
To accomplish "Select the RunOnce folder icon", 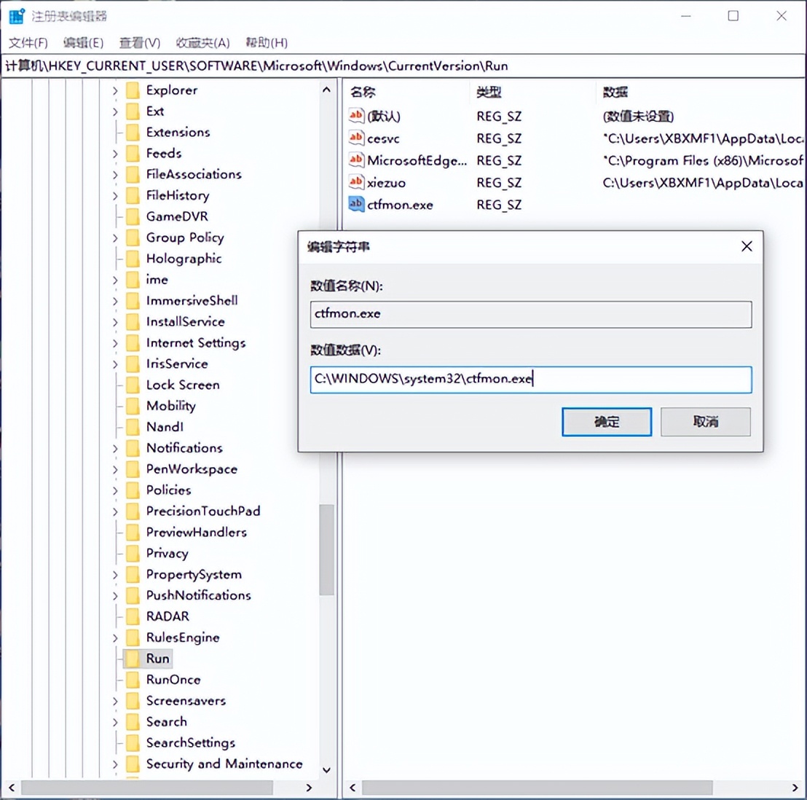I will (x=132, y=679).
